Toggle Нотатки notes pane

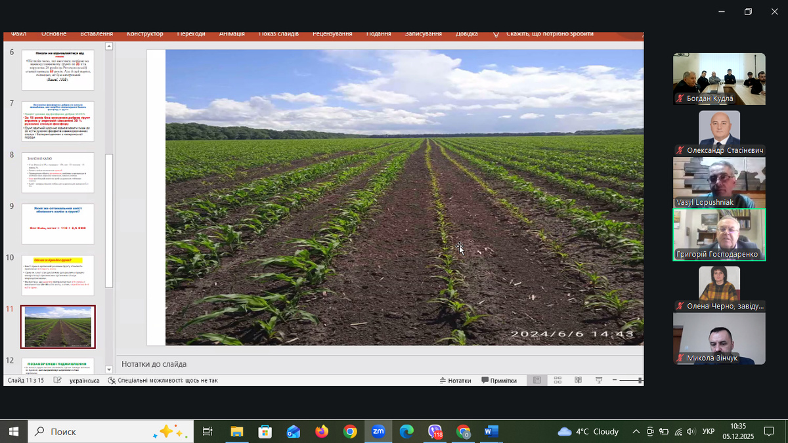455,381
